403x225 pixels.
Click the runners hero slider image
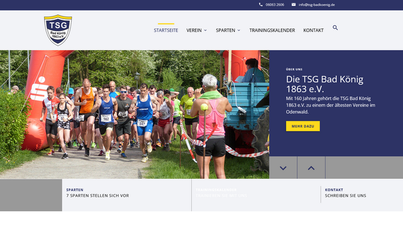click(134, 114)
